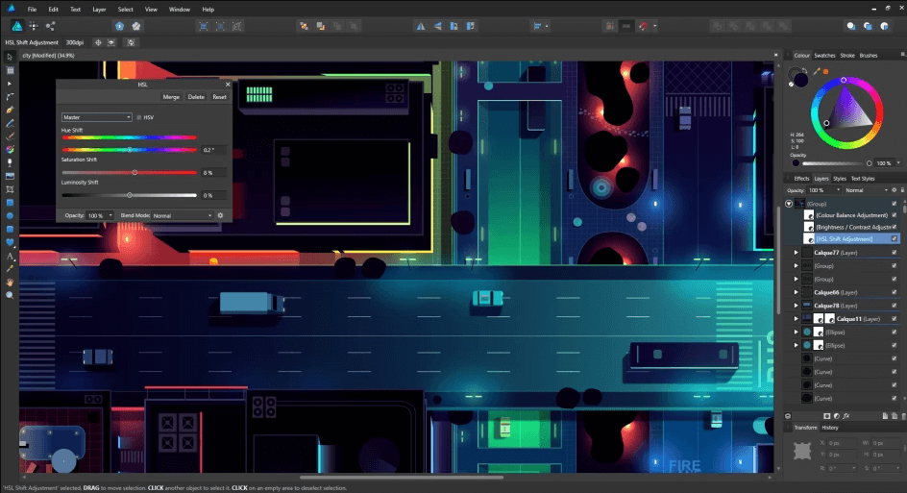This screenshot has width=907, height=493.
Task: Toggle visibility checkbox of Calque78 layer
Action: pyautogui.click(x=895, y=306)
